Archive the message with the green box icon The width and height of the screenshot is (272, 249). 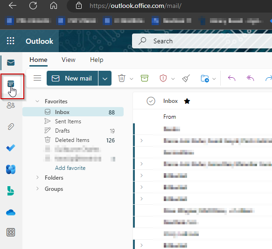pyautogui.click(x=144, y=78)
